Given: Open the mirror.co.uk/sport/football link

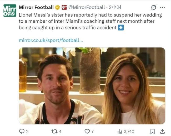Looking at the screenshot, I should (x=51, y=40).
